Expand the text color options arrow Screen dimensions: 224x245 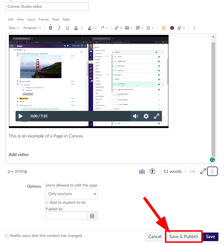[82, 28]
